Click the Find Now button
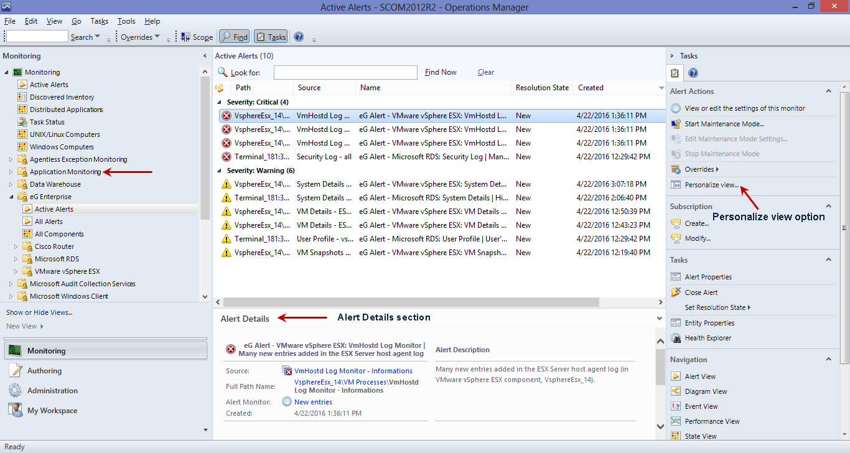Screen dimensions: 850x453 tap(441, 72)
